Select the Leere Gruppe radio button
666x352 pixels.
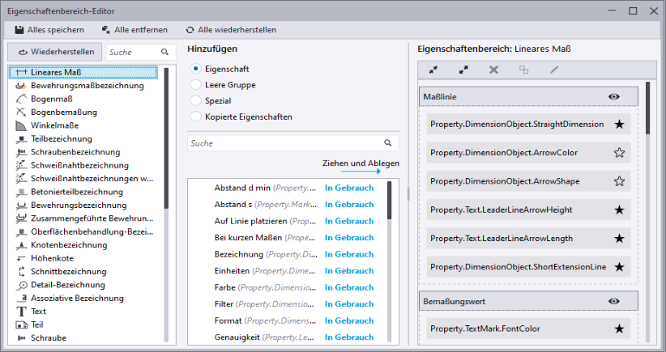point(195,85)
